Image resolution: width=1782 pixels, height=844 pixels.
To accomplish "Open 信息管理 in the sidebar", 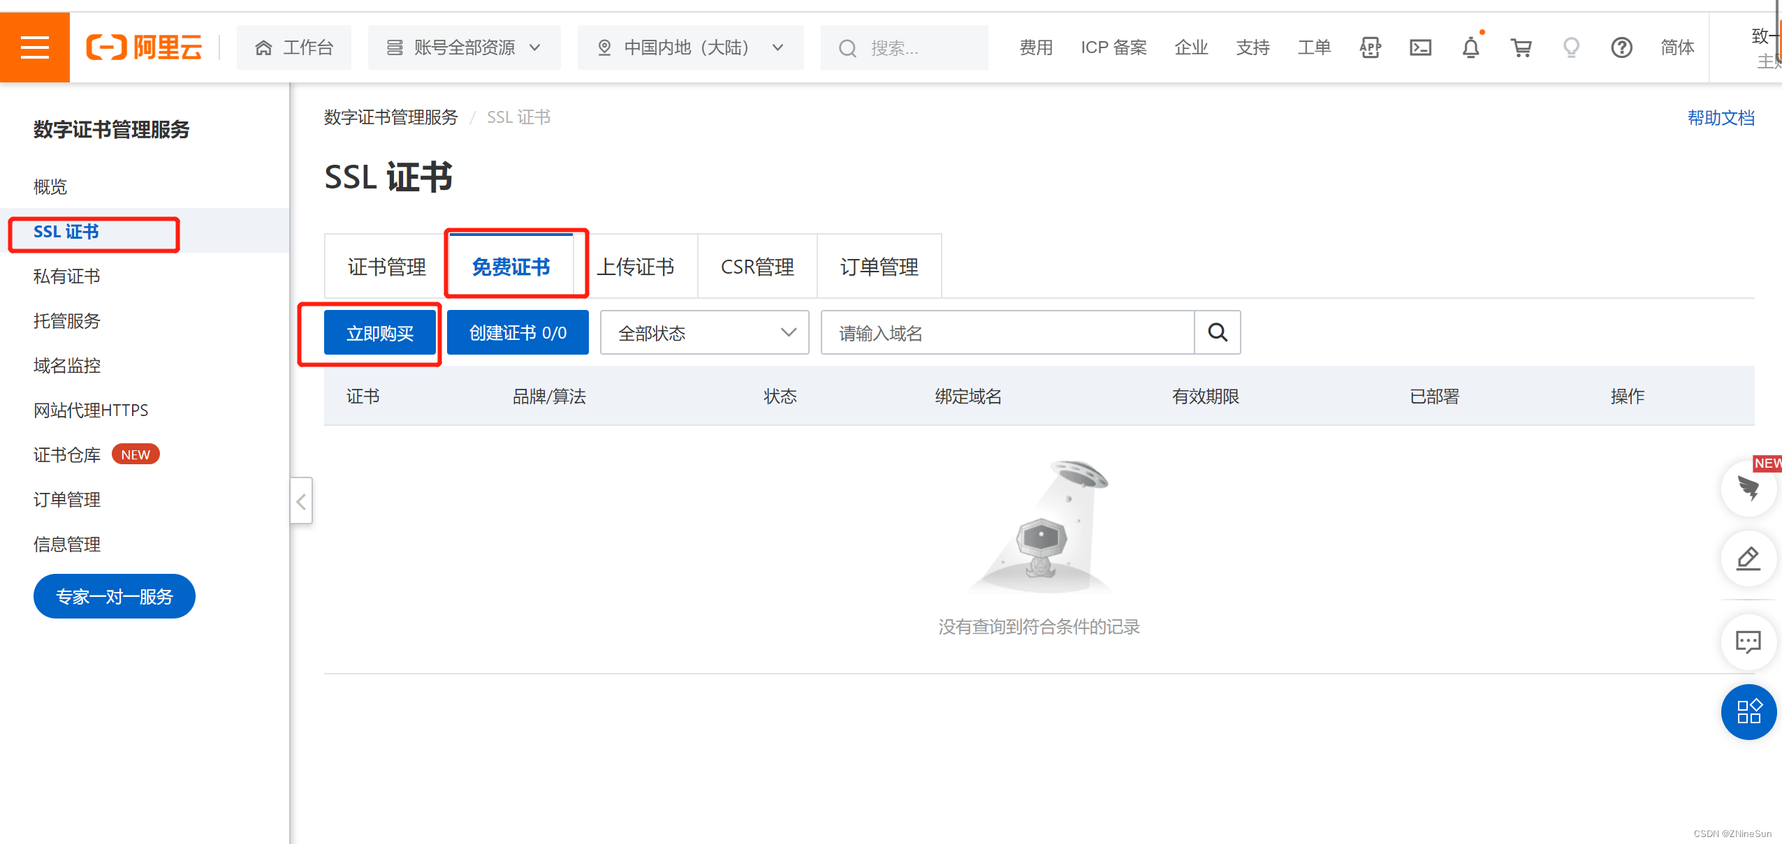I will [x=66, y=544].
